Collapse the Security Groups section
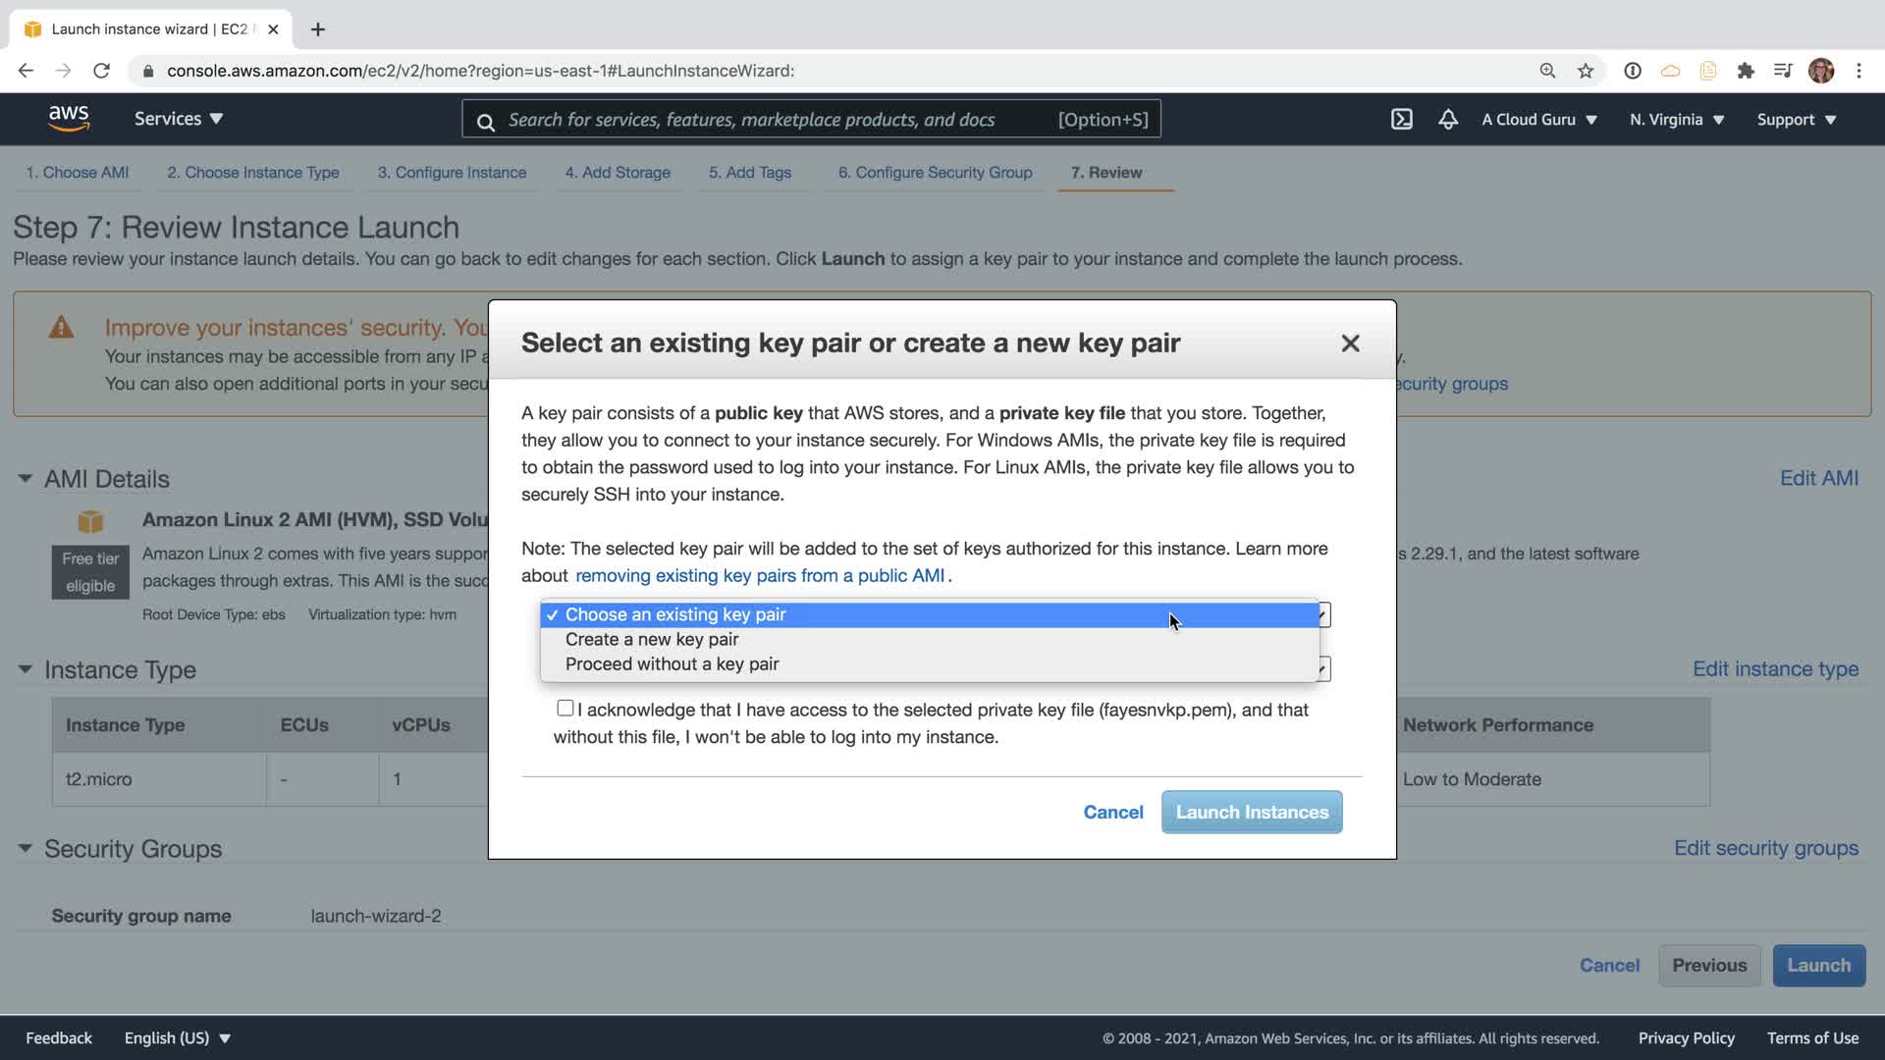 pyautogui.click(x=25, y=849)
